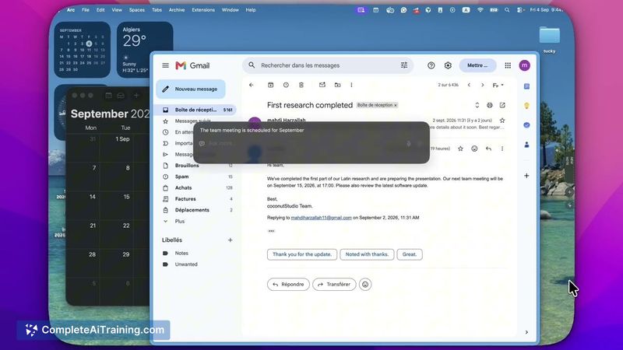The height and width of the screenshot is (350, 623).
Task: Expand Plus to show more labels
Action: [x=180, y=221]
